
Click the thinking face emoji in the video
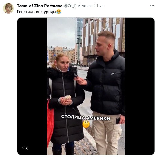(x=86, y=124)
